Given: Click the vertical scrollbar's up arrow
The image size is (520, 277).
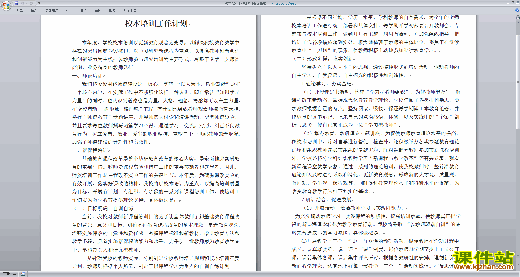Looking at the screenshot, I should [x=518, y=22].
